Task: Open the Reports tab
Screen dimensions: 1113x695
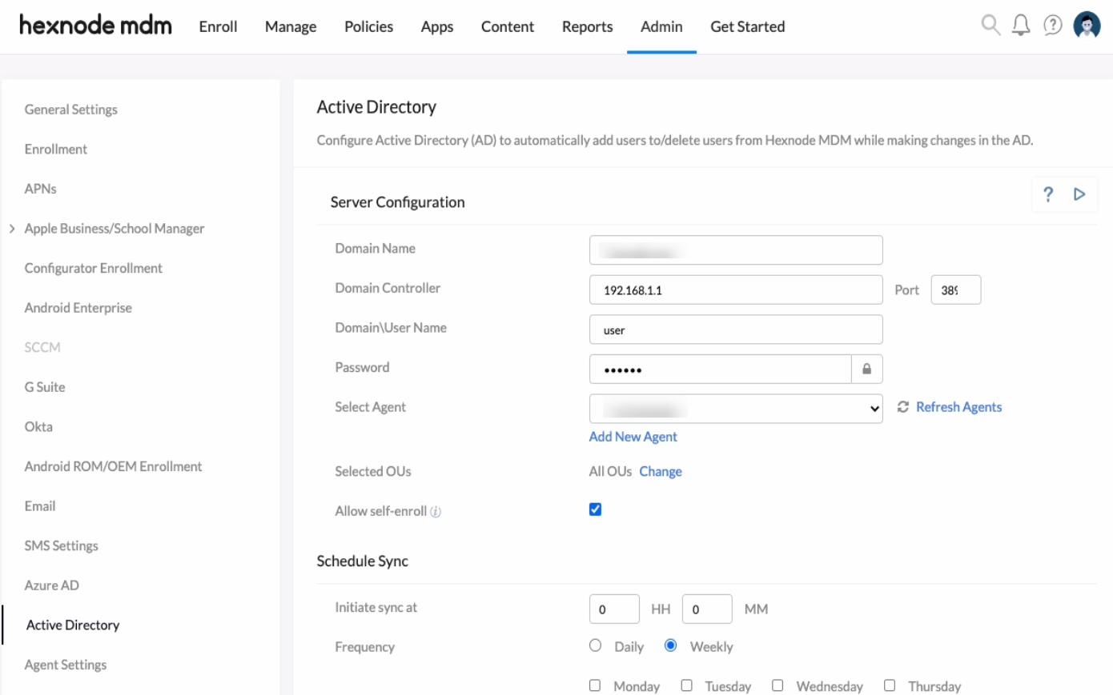Action: [587, 26]
